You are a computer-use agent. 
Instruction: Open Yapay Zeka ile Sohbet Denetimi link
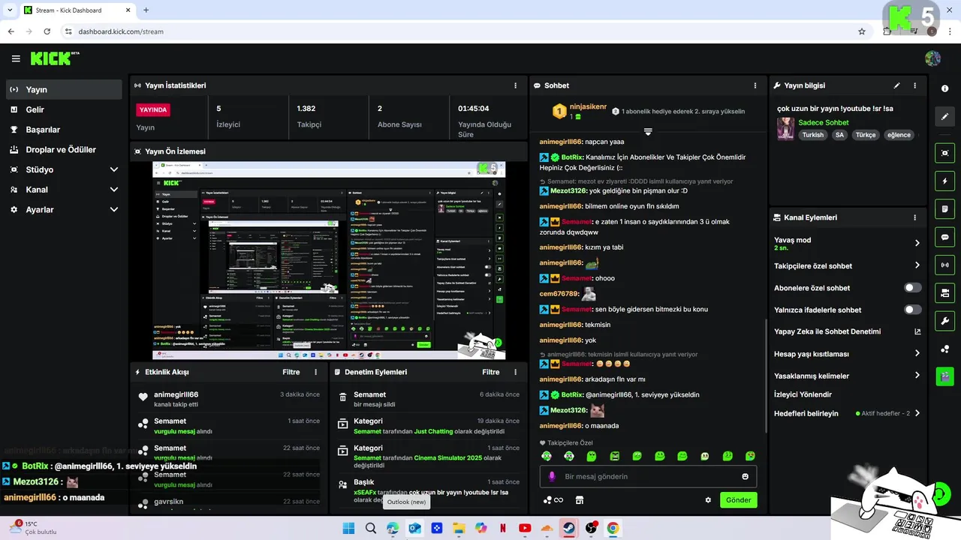pyautogui.click(x=917, y=331)
